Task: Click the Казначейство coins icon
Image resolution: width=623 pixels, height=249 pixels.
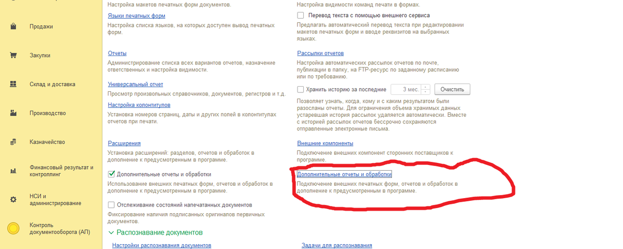Action: [14, 142]
